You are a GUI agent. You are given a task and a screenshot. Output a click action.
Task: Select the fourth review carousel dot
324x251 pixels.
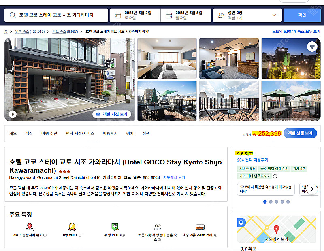pyautogui.click(x=282, y=202)
